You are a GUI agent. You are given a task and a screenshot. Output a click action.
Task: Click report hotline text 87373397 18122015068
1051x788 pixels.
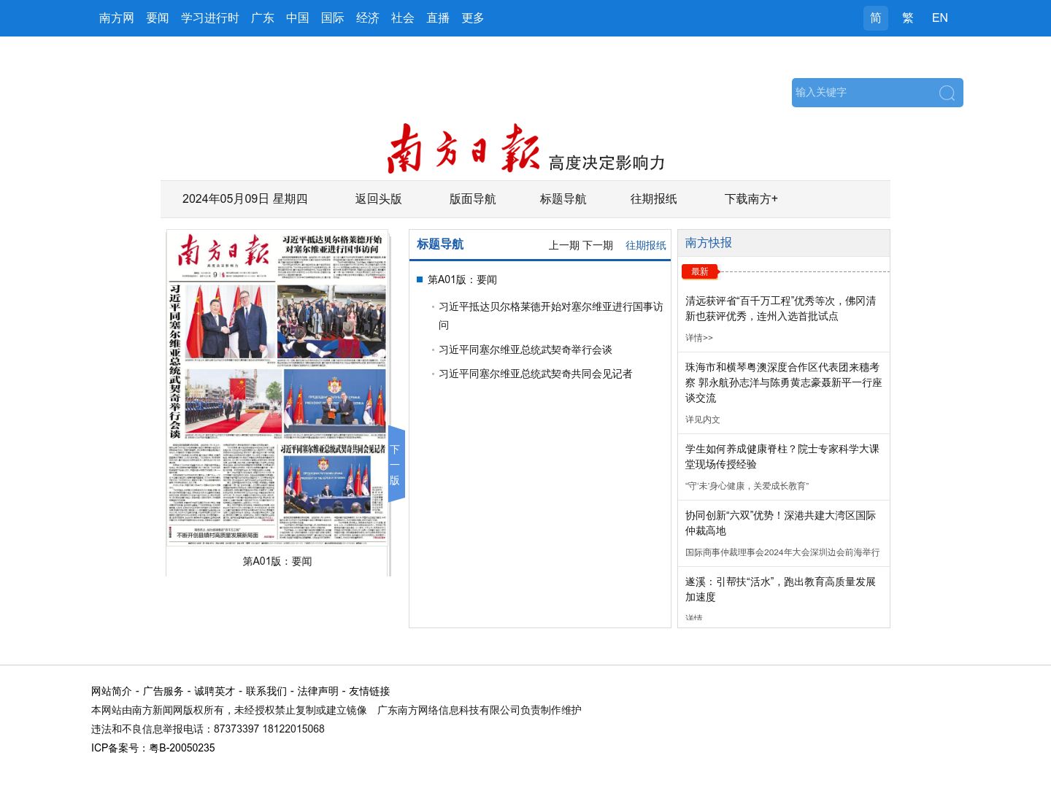point(269,729)
